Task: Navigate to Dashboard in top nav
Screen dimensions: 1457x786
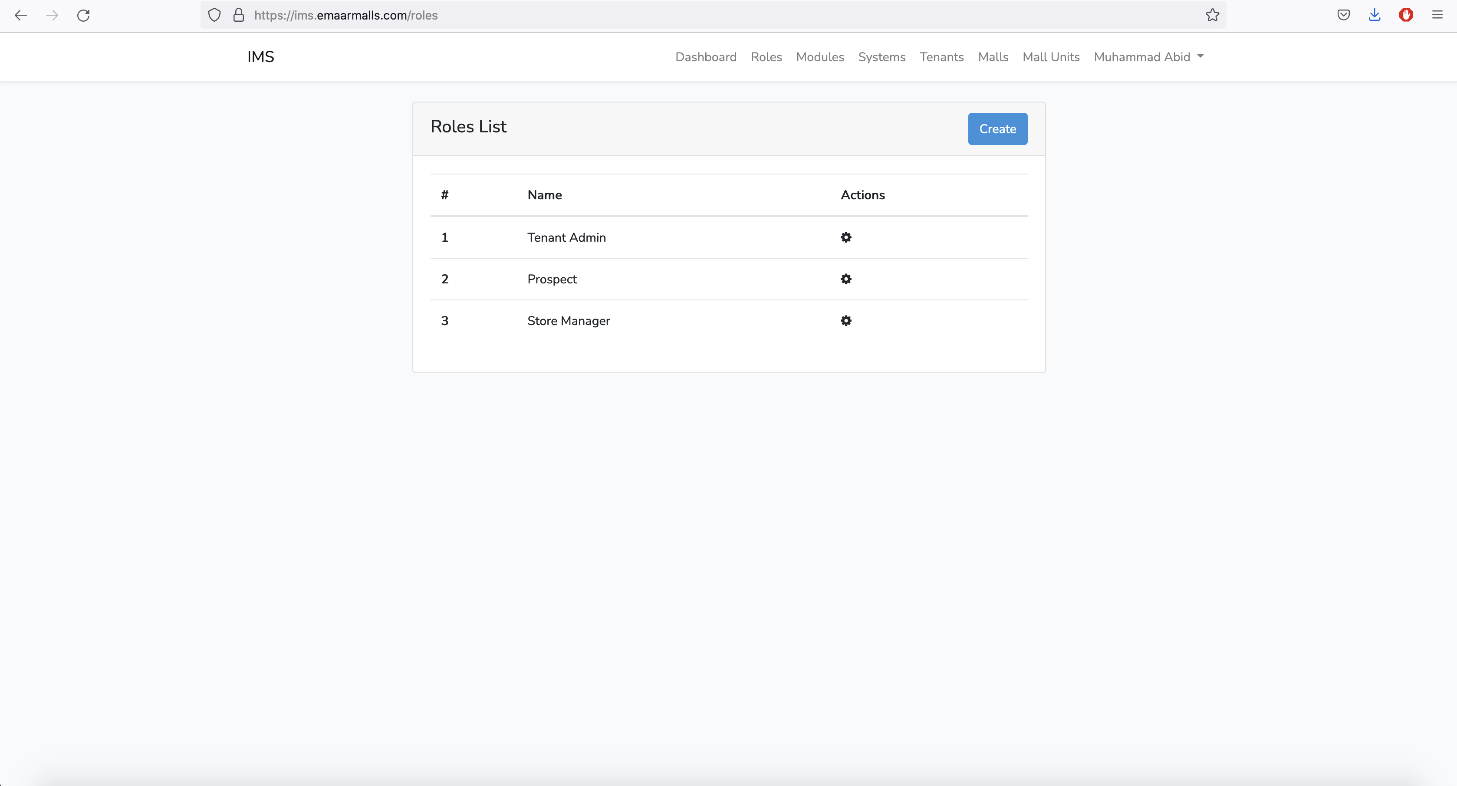Action: pyautogui.click(x=706, y=57)
